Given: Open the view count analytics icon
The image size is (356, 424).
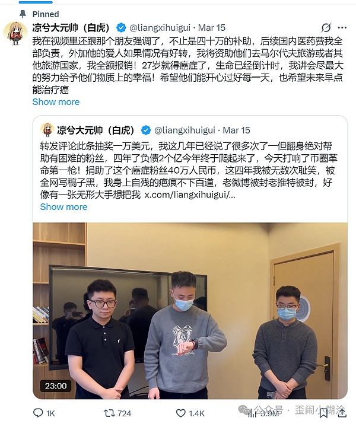Looking at the screenshot, I should (x=252, y=413).
